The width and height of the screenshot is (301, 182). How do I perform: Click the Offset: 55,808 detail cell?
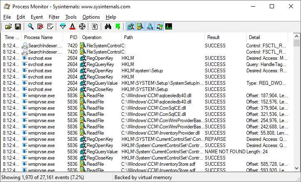click(x=267, y=133)
